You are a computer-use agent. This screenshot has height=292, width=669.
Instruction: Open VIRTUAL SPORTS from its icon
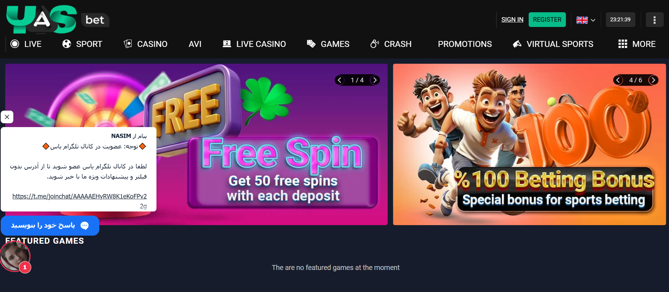517,44
